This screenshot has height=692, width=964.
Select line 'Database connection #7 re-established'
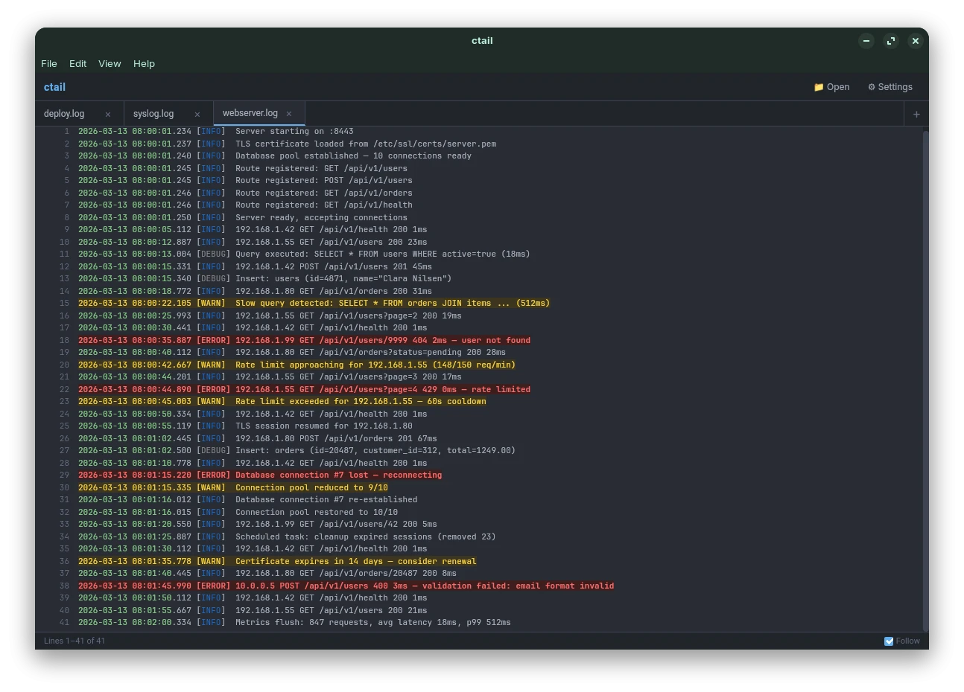click(x=478, y=499)
